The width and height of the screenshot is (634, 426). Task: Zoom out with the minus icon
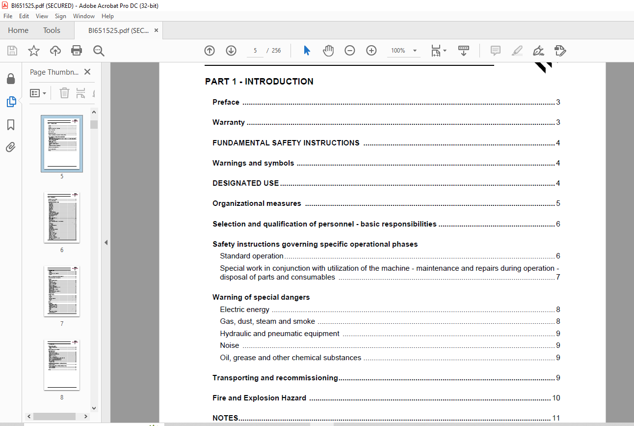tap(350, 51)
